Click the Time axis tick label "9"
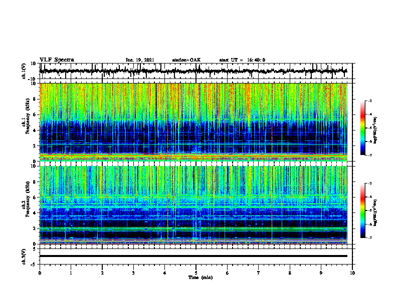This screenshot has height=306, width=397. 321,273
